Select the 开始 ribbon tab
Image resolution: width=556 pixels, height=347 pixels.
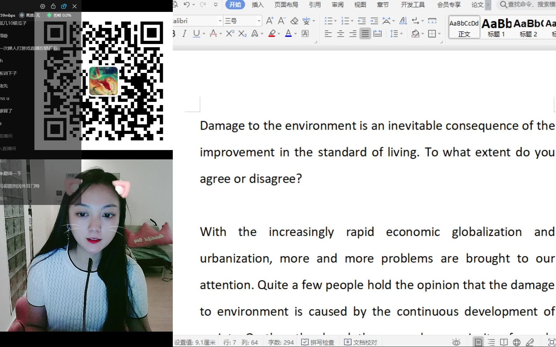(235, 4)
